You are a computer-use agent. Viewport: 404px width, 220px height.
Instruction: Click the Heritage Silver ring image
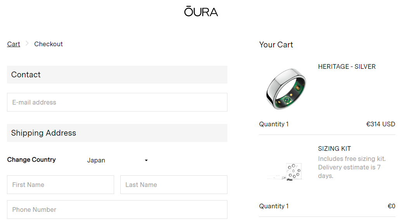[286, 89]
